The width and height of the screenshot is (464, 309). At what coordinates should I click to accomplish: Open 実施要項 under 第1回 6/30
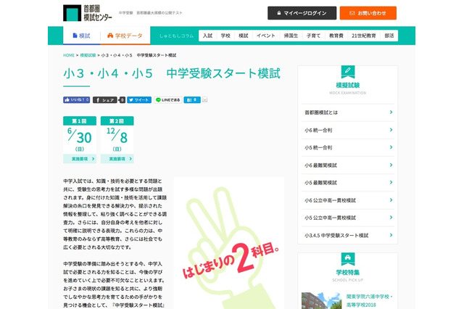click(80, 159)
